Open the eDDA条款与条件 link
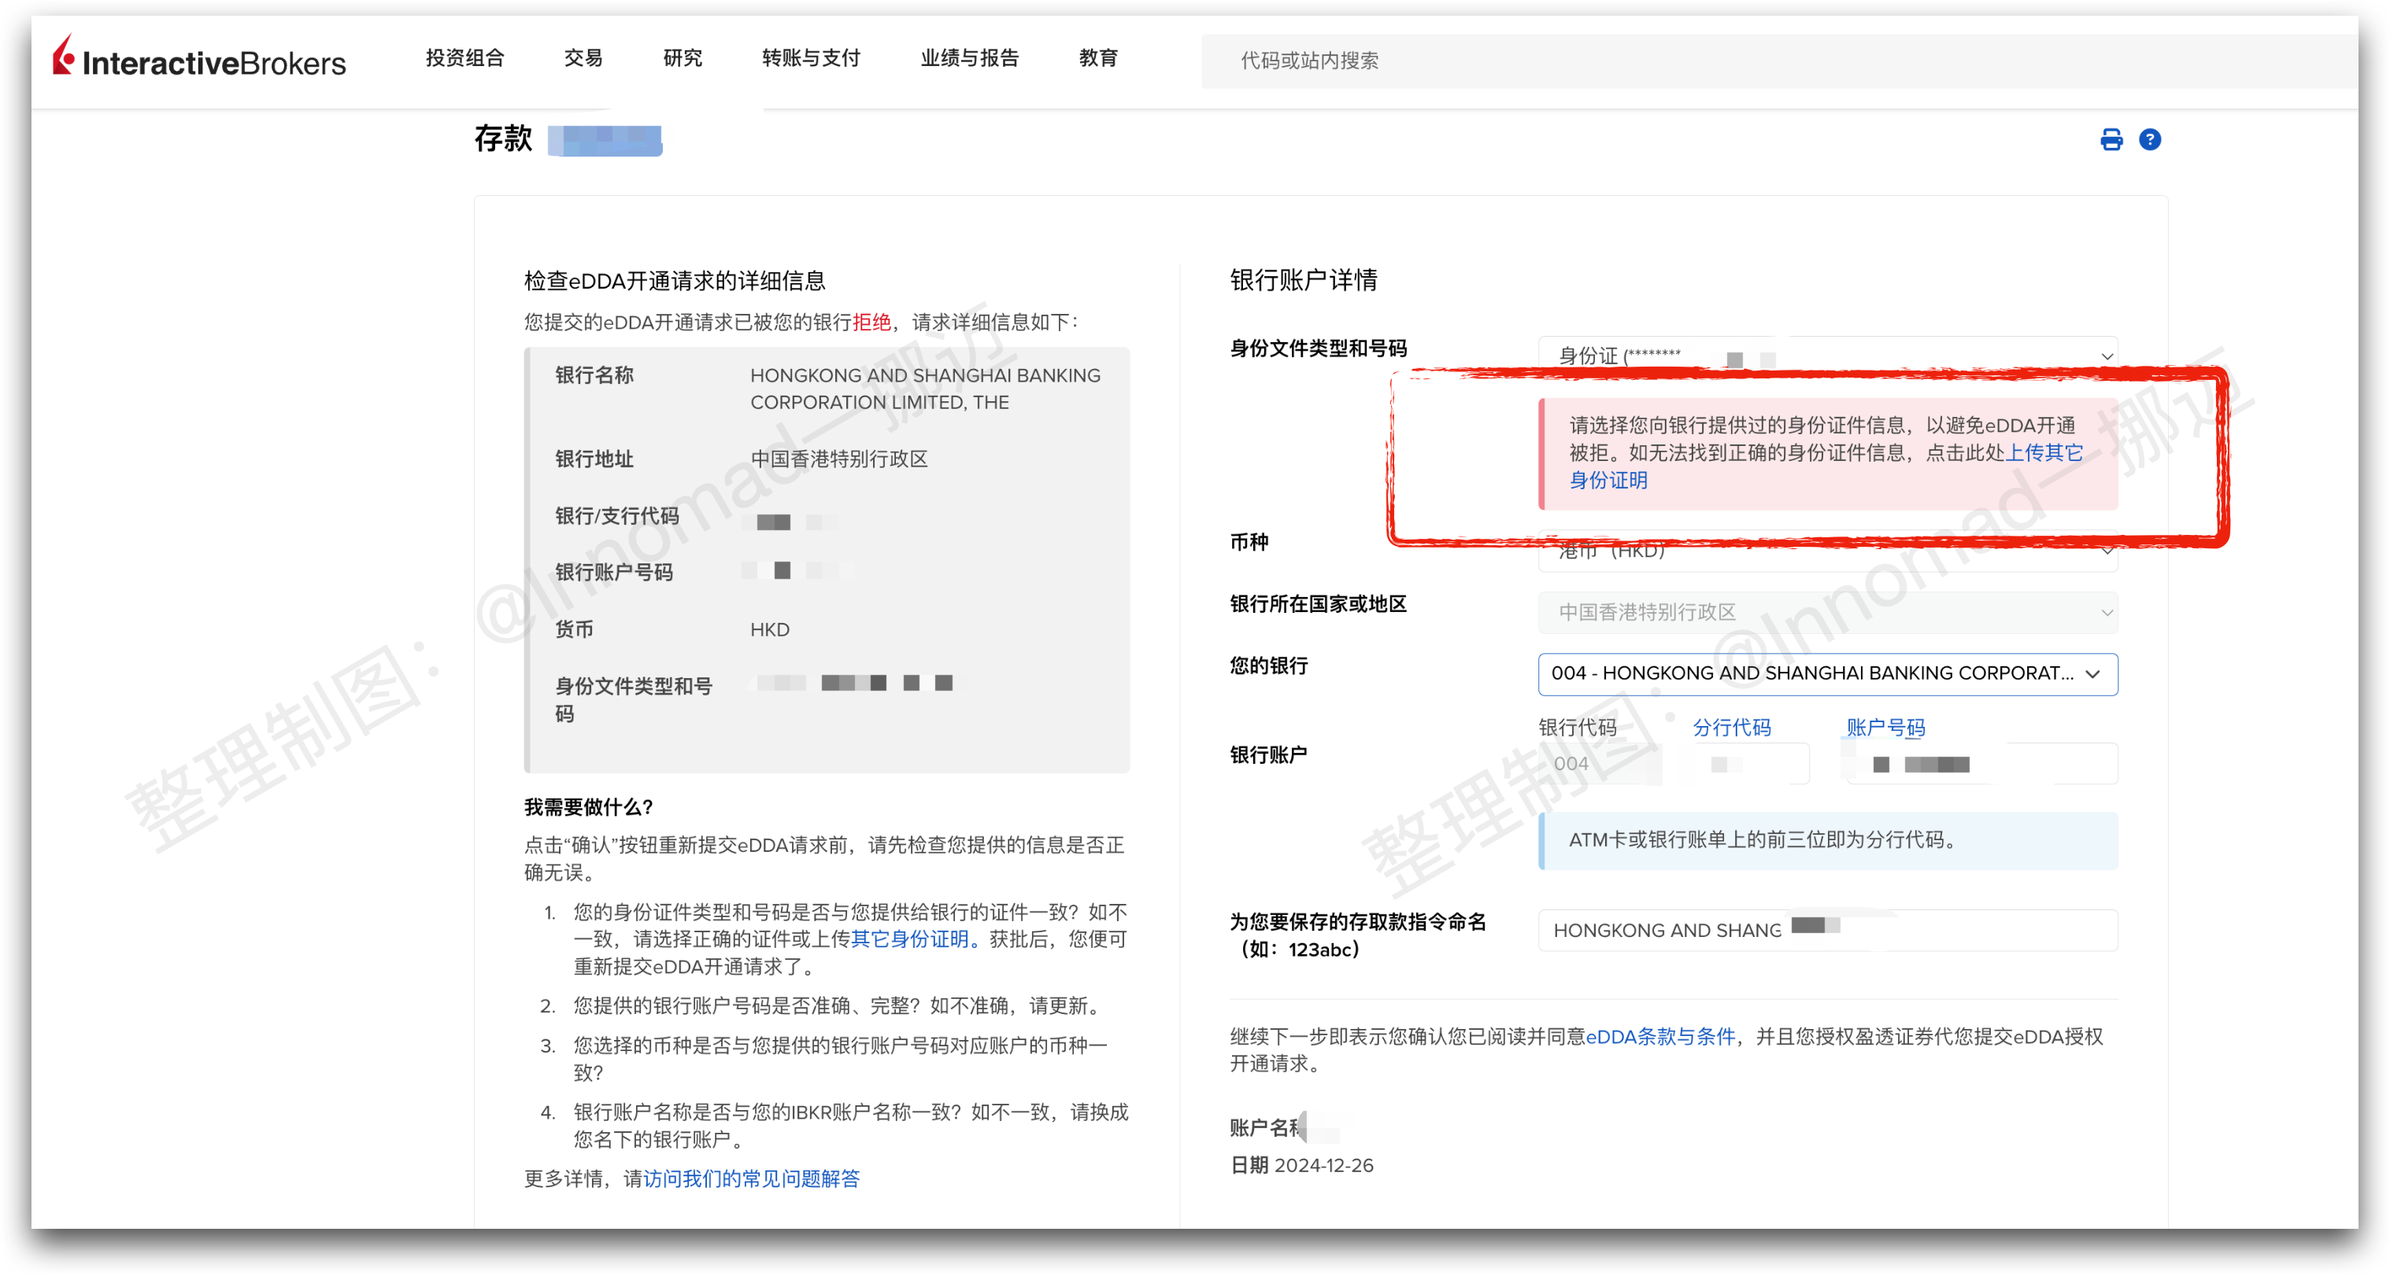This screenshot has width=2390, height=1276. tap(1659, 1037)
